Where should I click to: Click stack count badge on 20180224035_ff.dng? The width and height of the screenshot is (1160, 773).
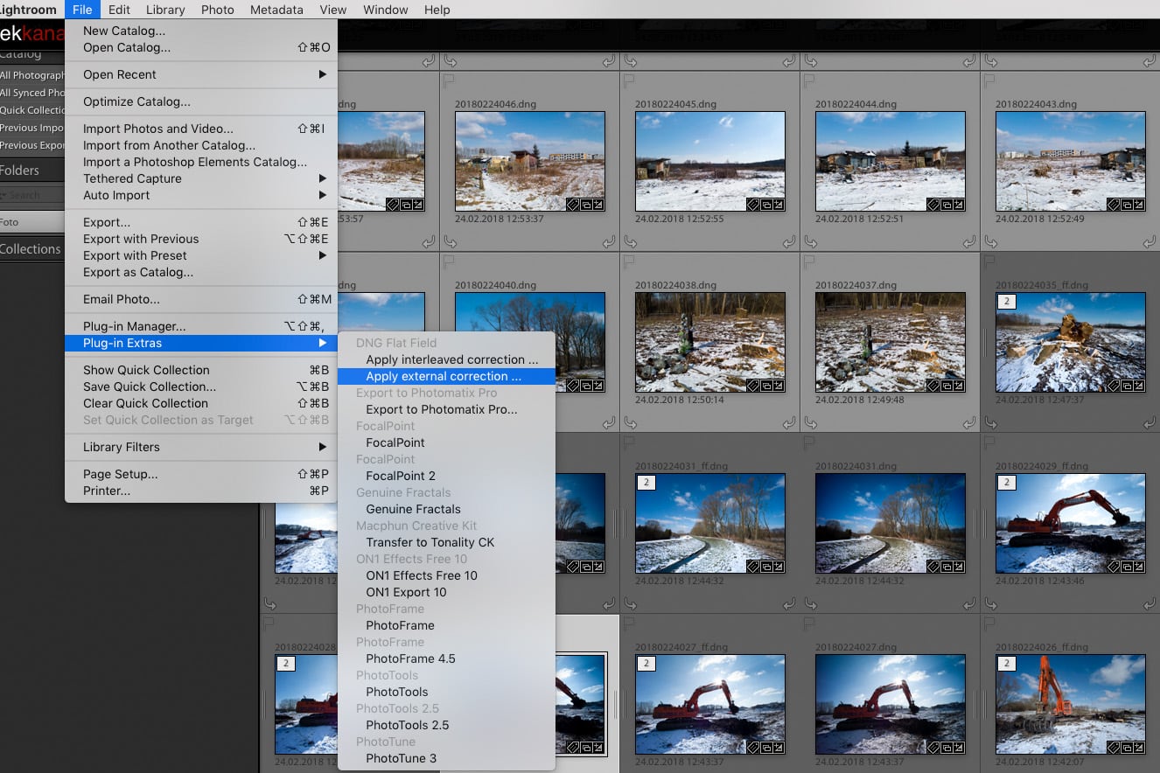pos(1007,302)
